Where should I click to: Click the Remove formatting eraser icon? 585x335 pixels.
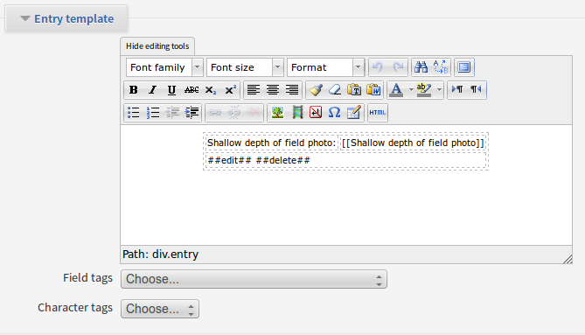(335, 90)
